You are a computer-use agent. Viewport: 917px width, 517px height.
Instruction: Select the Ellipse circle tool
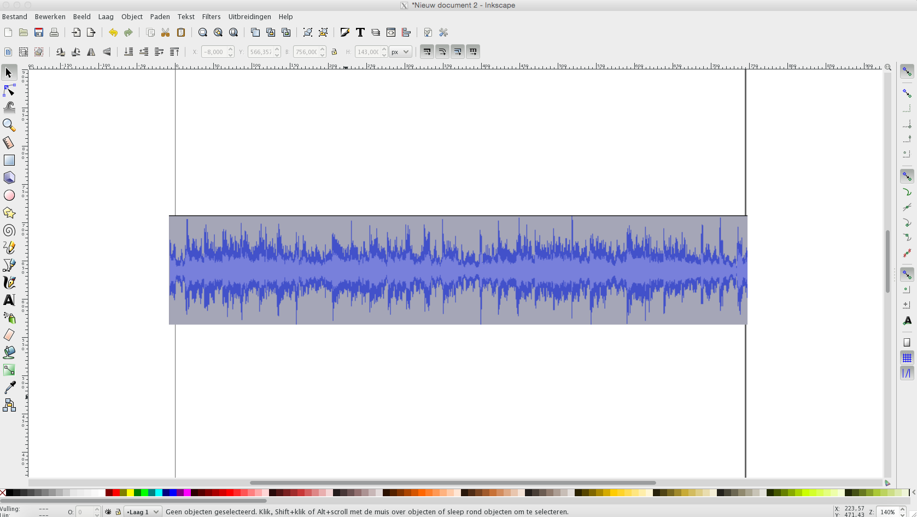9,195
